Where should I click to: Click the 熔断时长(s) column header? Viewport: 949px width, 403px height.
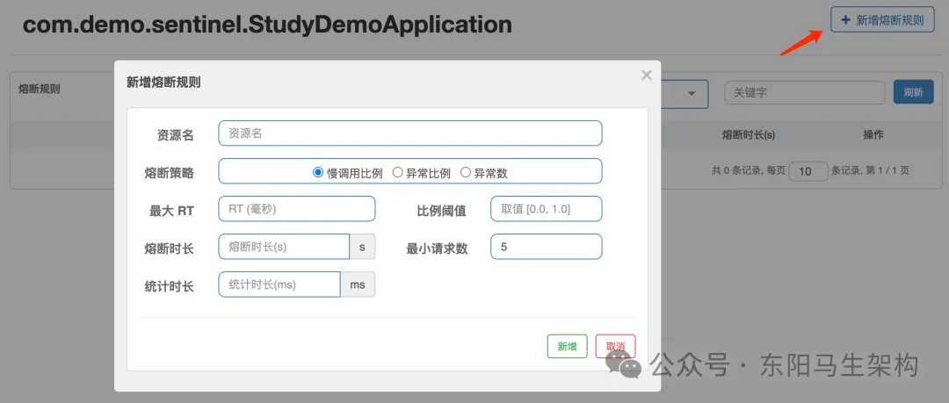pyautogui.click(x=749, y=135)
